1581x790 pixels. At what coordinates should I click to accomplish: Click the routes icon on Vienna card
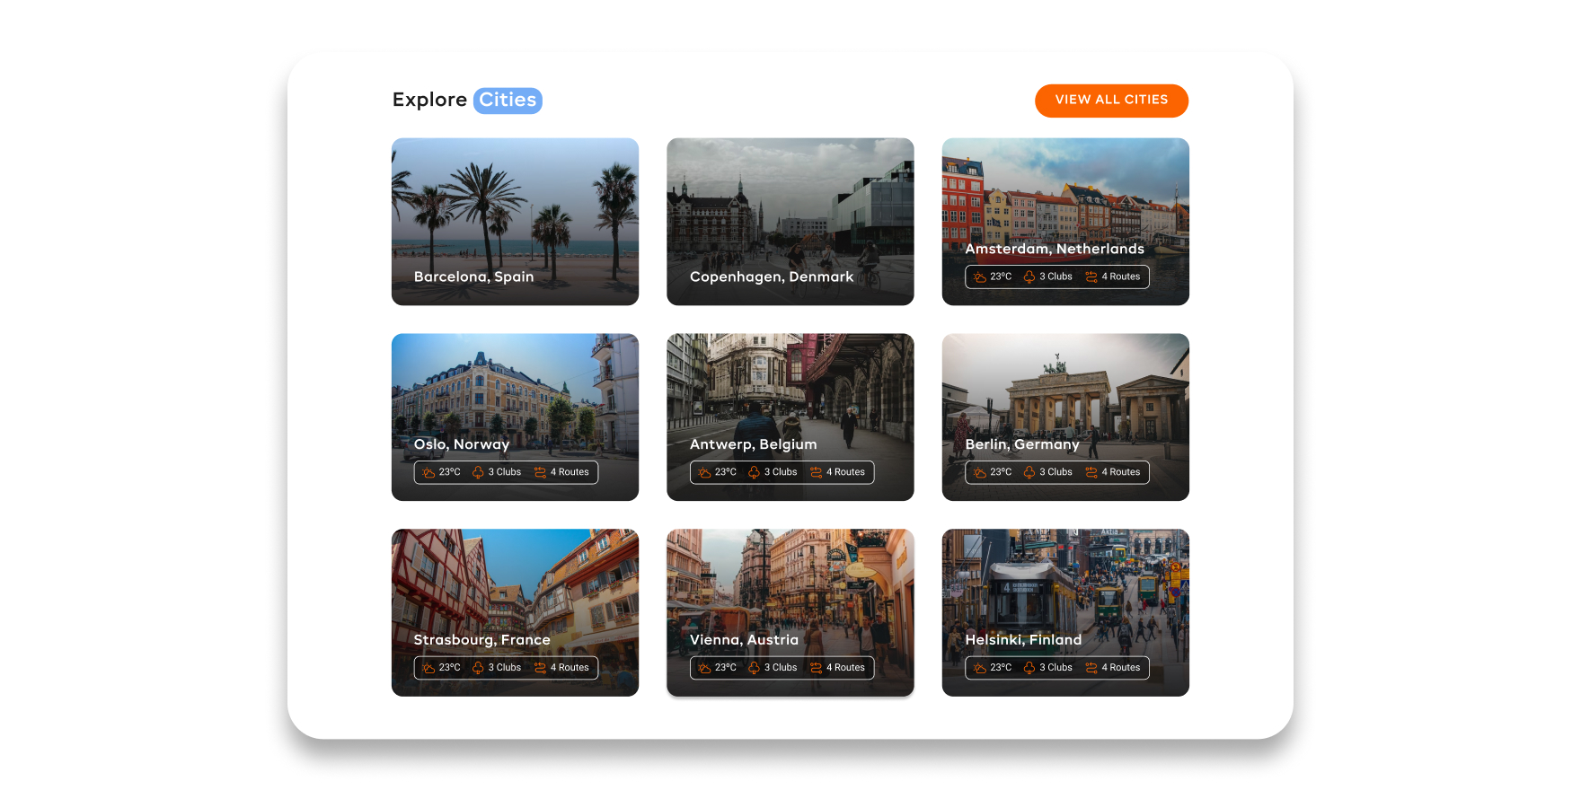[816, 668]
